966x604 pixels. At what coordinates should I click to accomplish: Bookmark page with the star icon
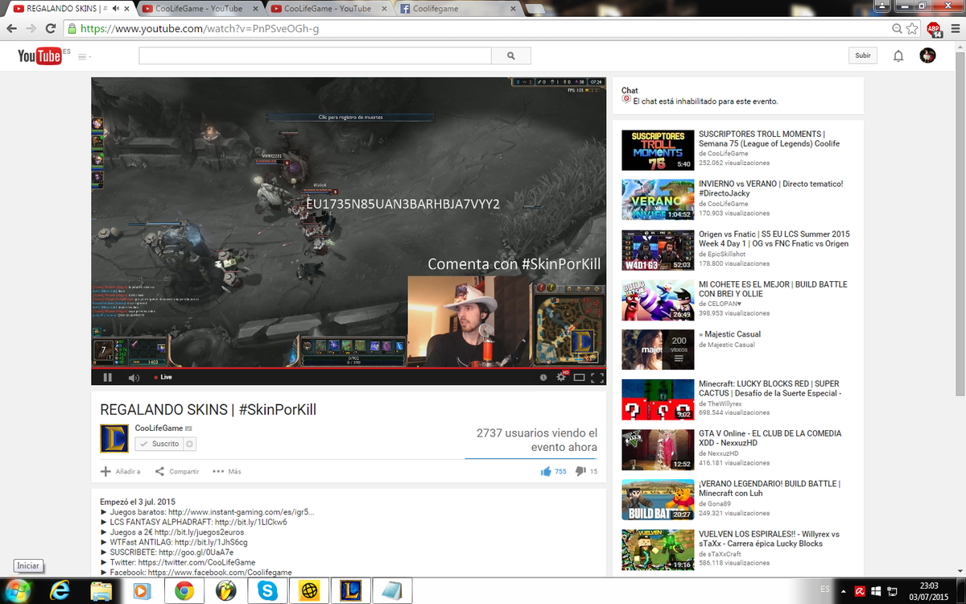912,28
